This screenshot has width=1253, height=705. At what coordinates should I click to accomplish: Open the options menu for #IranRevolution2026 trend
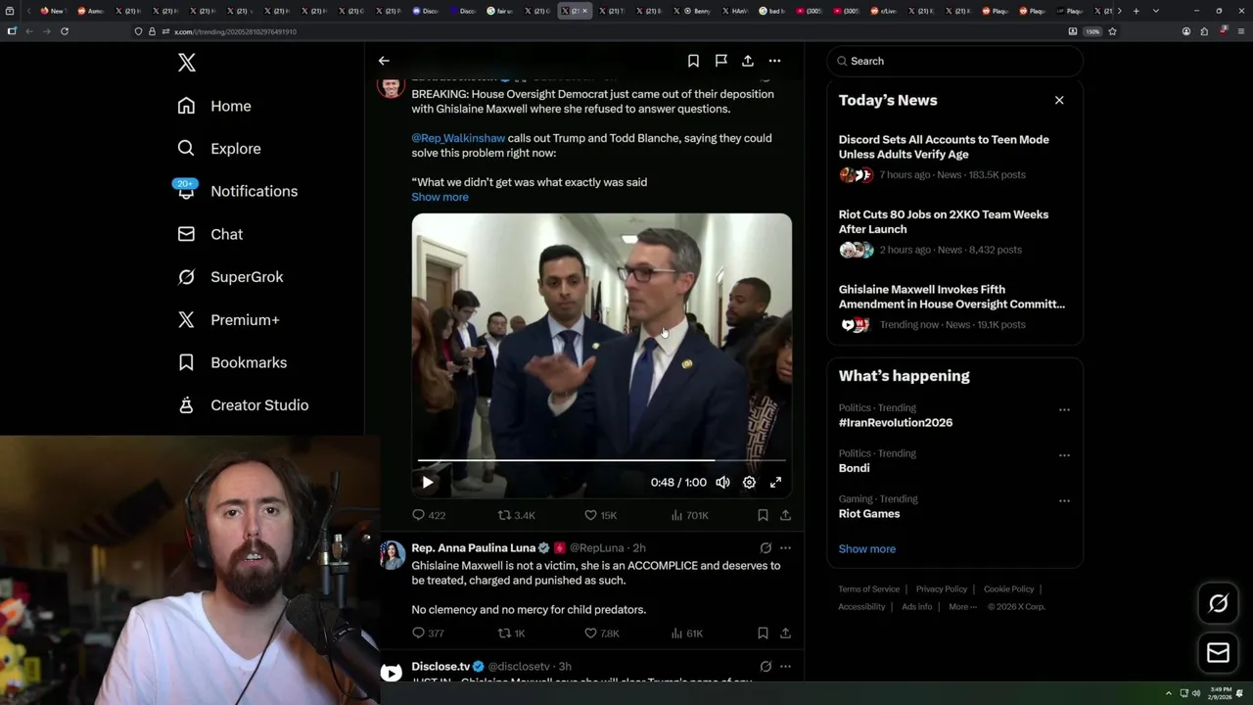point(1064,410)
